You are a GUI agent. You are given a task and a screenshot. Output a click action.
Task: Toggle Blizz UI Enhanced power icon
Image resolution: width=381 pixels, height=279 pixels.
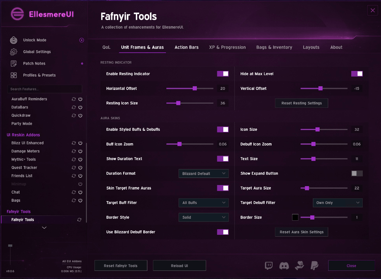pos(80,143)
